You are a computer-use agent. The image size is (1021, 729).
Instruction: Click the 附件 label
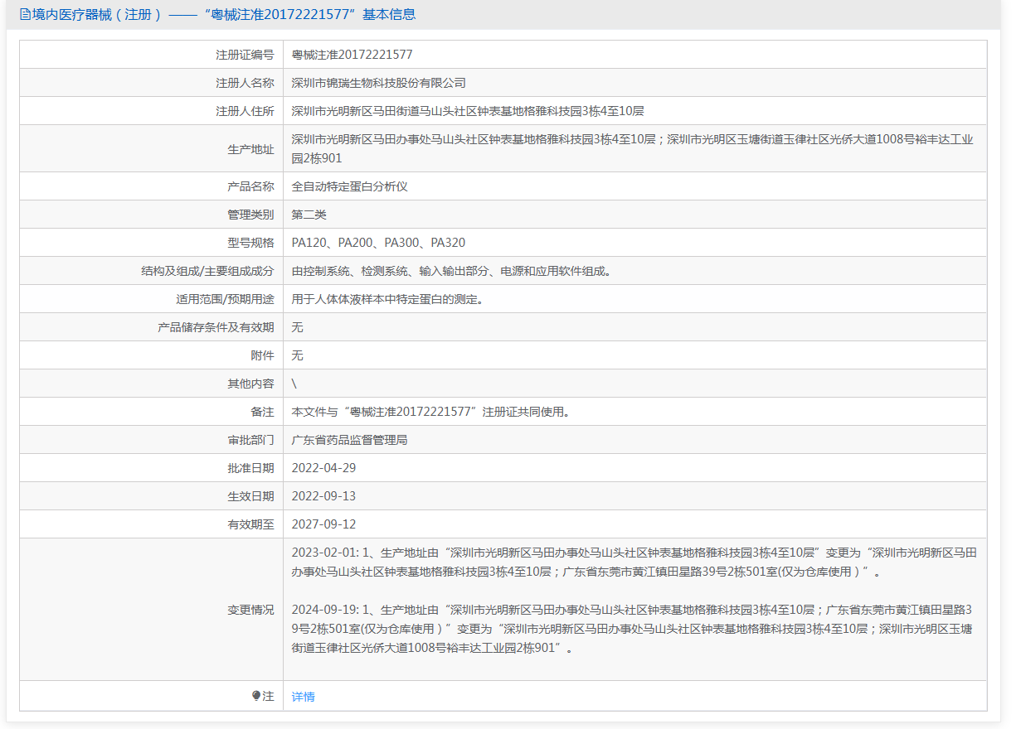(x=262, y=355)
